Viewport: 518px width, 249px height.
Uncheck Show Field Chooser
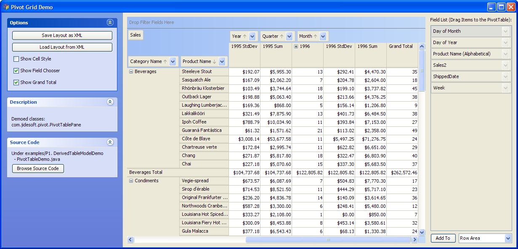click(16, 71)
